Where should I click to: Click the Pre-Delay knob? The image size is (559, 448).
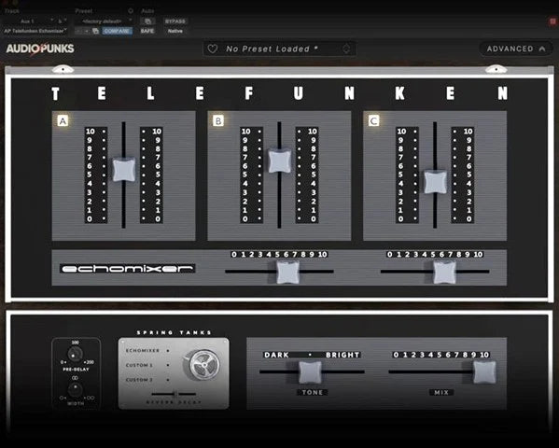(75, 354)
